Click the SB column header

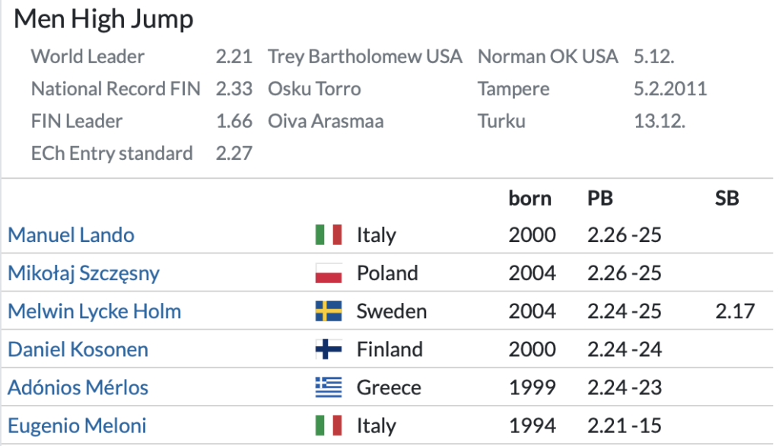click(727, 199)
